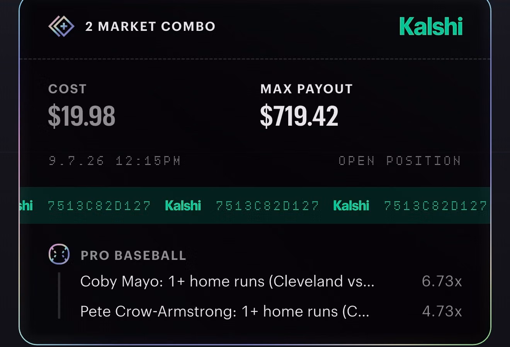Open the Coby Mayo home runs market
Screen dimensions: 510x347
click(x=227, y=281)
